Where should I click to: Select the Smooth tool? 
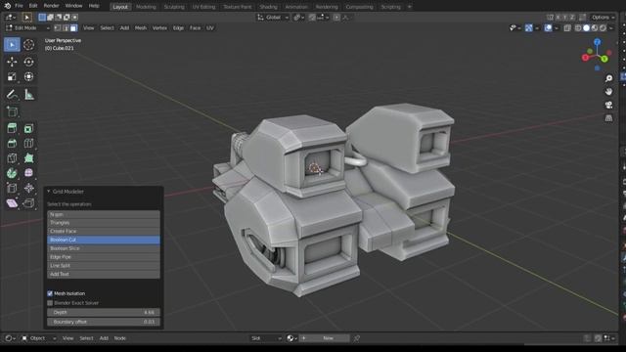pyautogui.click(x=28, y=173)
